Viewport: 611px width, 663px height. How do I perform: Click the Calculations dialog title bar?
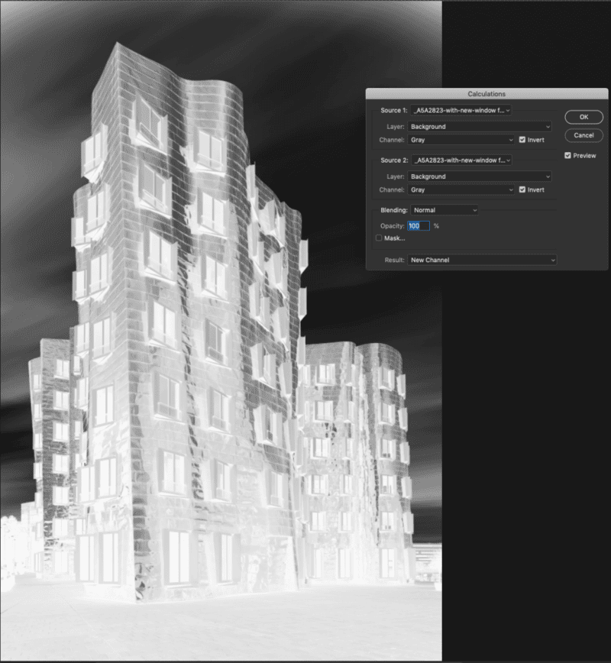click(487, 94)
